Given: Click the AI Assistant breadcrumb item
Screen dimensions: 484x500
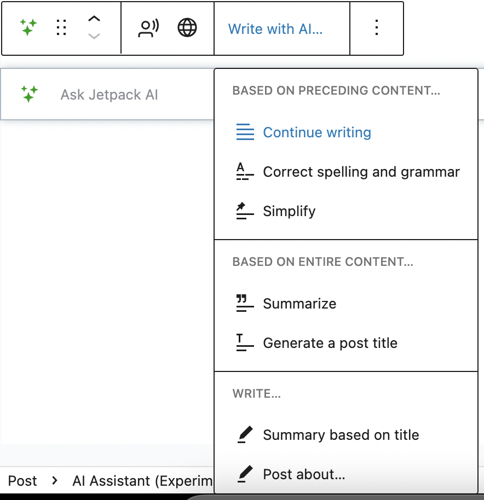Looking at the screenshot, I should tap(142, 480).
